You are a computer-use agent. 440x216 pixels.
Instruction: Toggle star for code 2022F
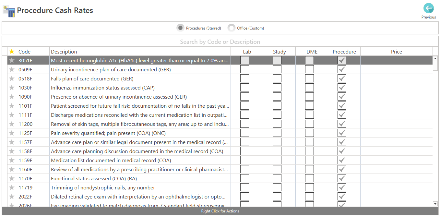[x=12, y=197]
